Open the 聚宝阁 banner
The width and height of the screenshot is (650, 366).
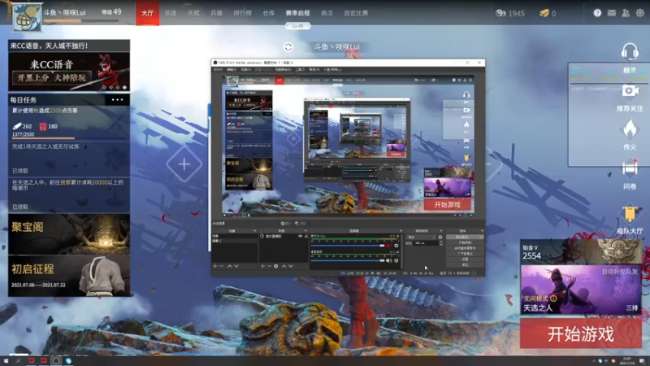(69, 234)
